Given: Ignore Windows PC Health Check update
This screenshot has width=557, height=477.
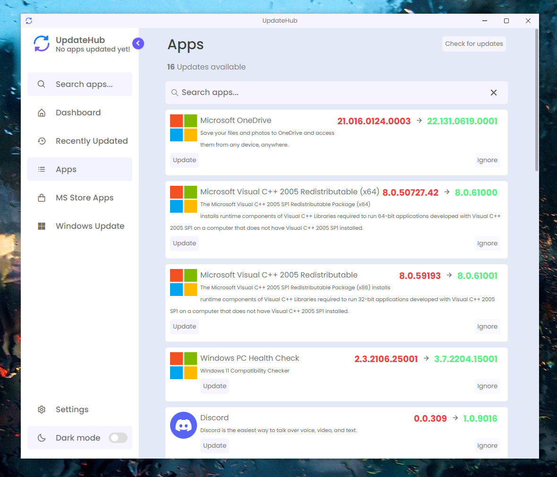Looking at the screenshot, I should coord(487,386).
